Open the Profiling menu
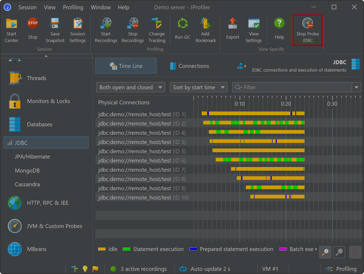This screenshot has width=364, height=274. [73, 7]
